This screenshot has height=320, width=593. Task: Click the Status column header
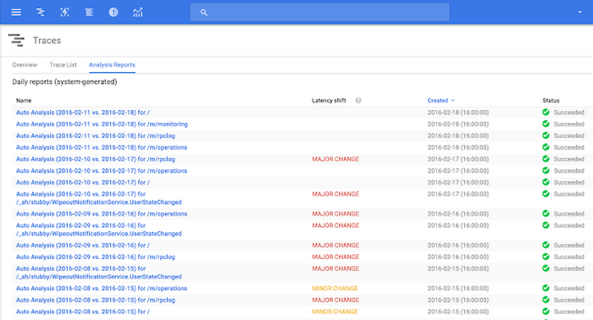point(551,101)
